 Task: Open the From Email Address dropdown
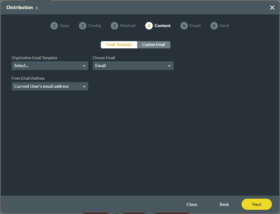(x=50, y=86)
